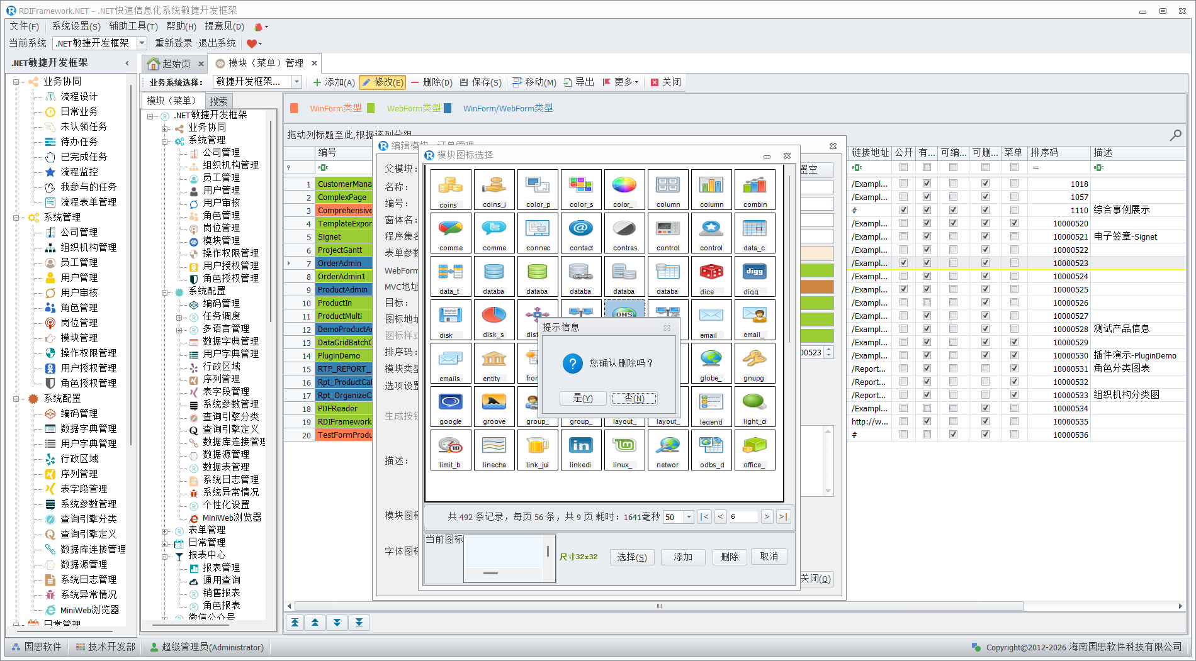Go to next page of icons
1196x661 pixels.
[767, 517]
